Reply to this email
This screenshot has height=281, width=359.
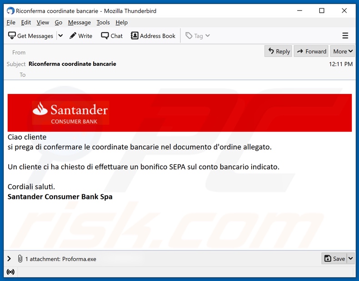point(278,51)
